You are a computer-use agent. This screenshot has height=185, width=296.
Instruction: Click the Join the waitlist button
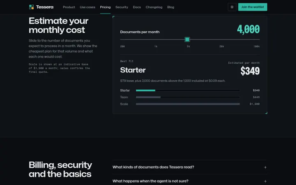[252, 7]
